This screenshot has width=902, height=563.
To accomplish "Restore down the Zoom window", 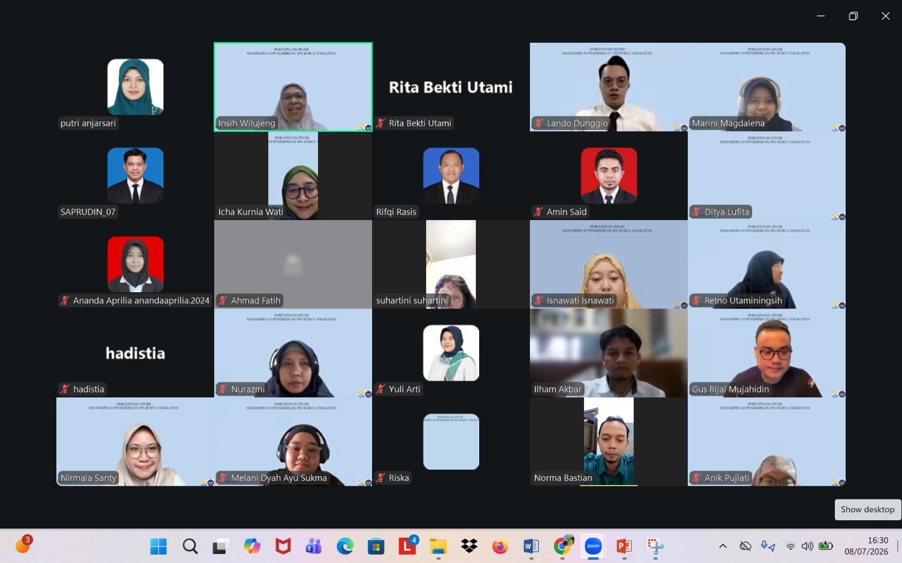I will coord(853,16).
